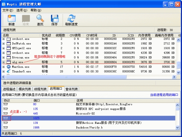The image size is (182, 137).
Task: Switch to the 进程描述 tab
Action: pos(9,89)
